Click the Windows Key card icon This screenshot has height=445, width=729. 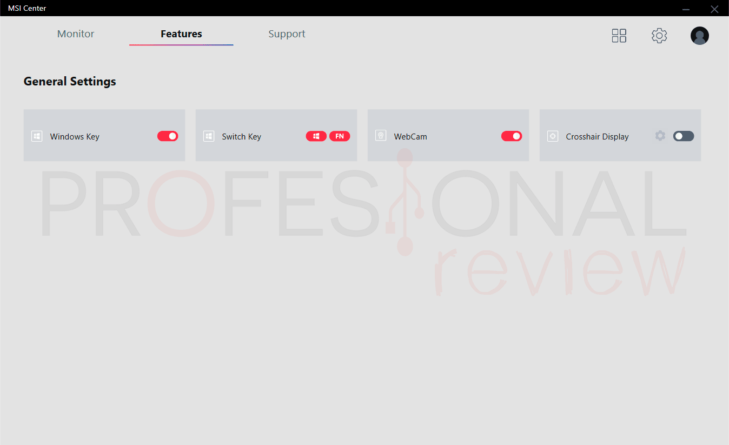click(x=37, y=136)
